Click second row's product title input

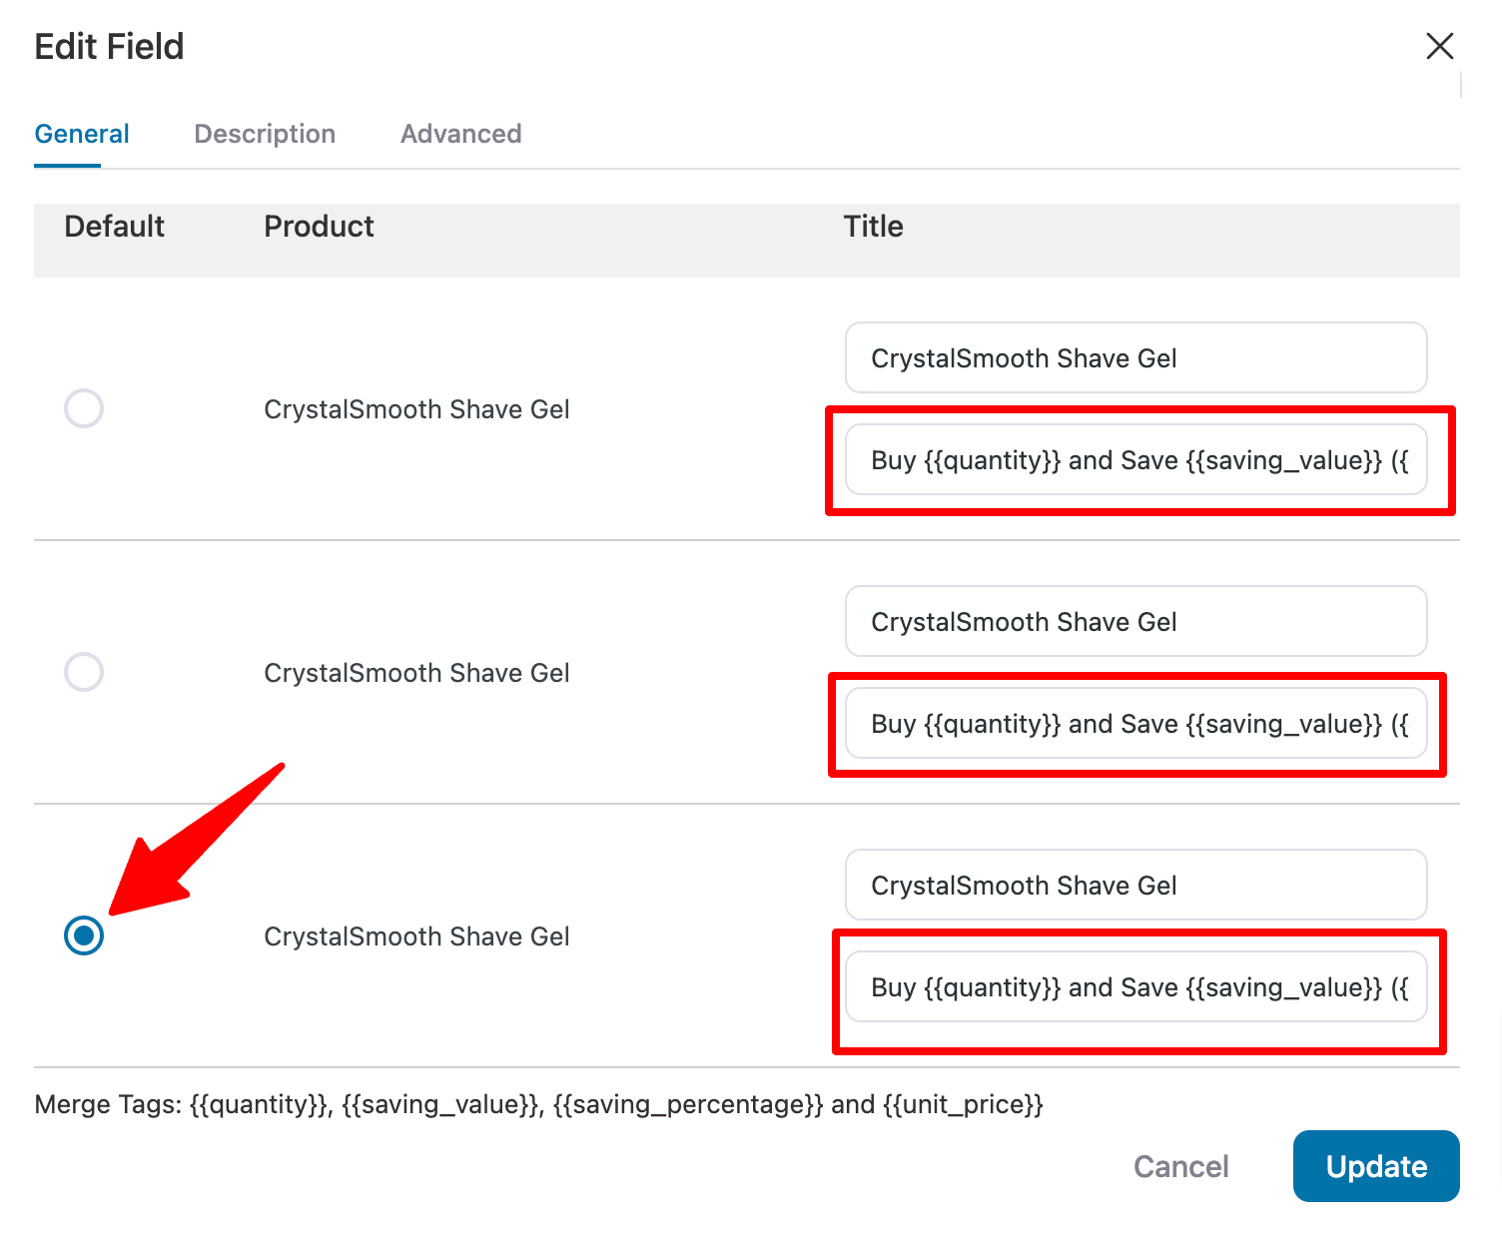click(1135, 622)
